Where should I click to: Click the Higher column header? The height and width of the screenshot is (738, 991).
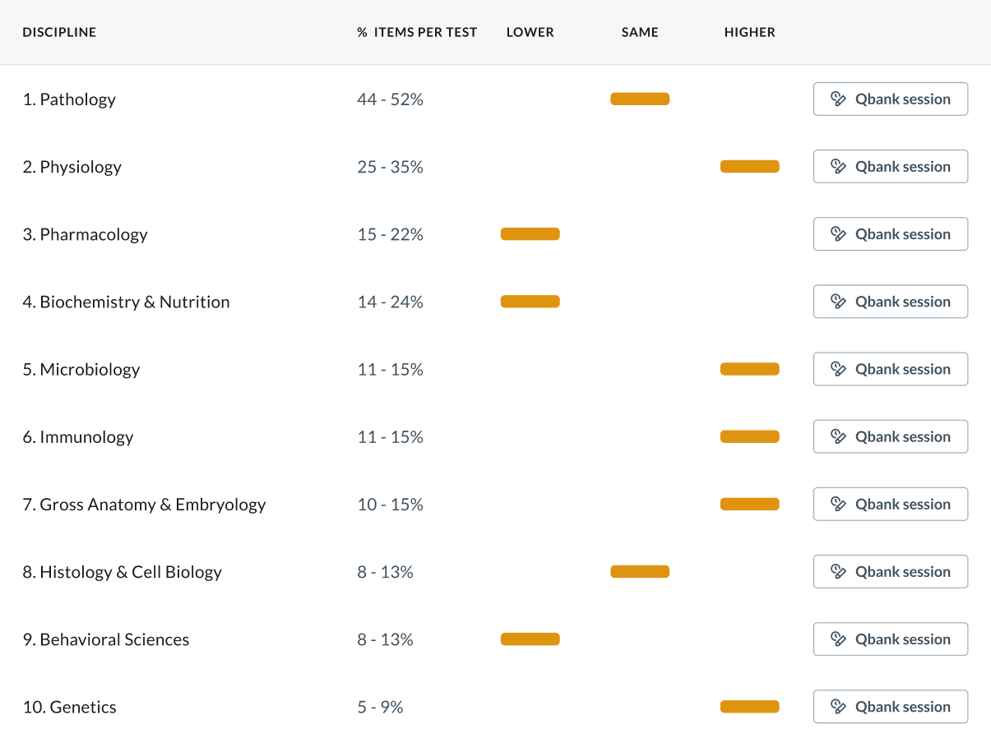pos(749,33)
